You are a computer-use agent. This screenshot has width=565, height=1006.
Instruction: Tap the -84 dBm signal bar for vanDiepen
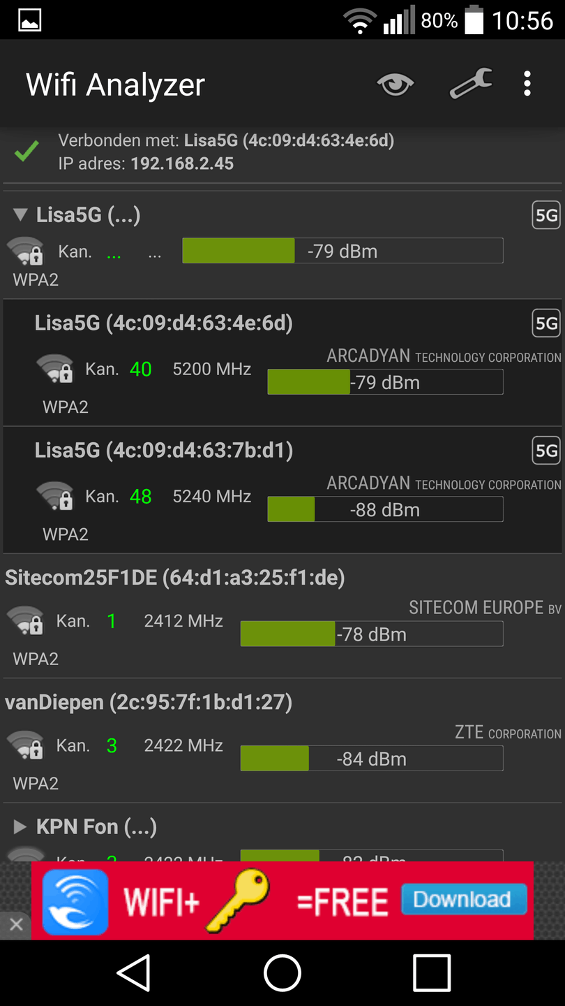(371, 759)
